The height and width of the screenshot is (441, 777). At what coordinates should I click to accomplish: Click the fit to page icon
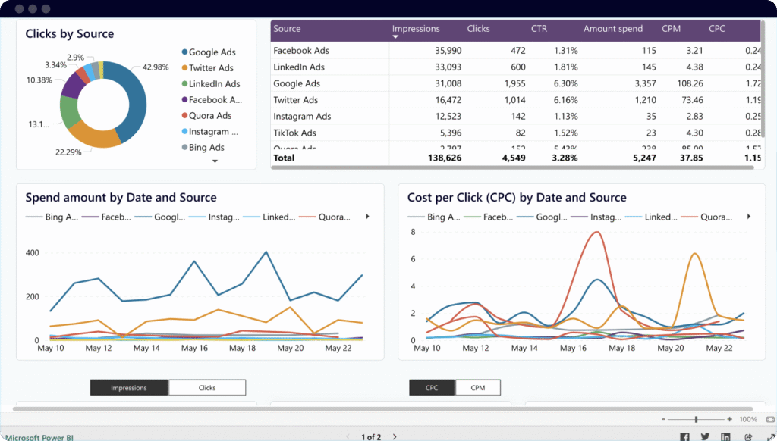click(x=770, y=419)
